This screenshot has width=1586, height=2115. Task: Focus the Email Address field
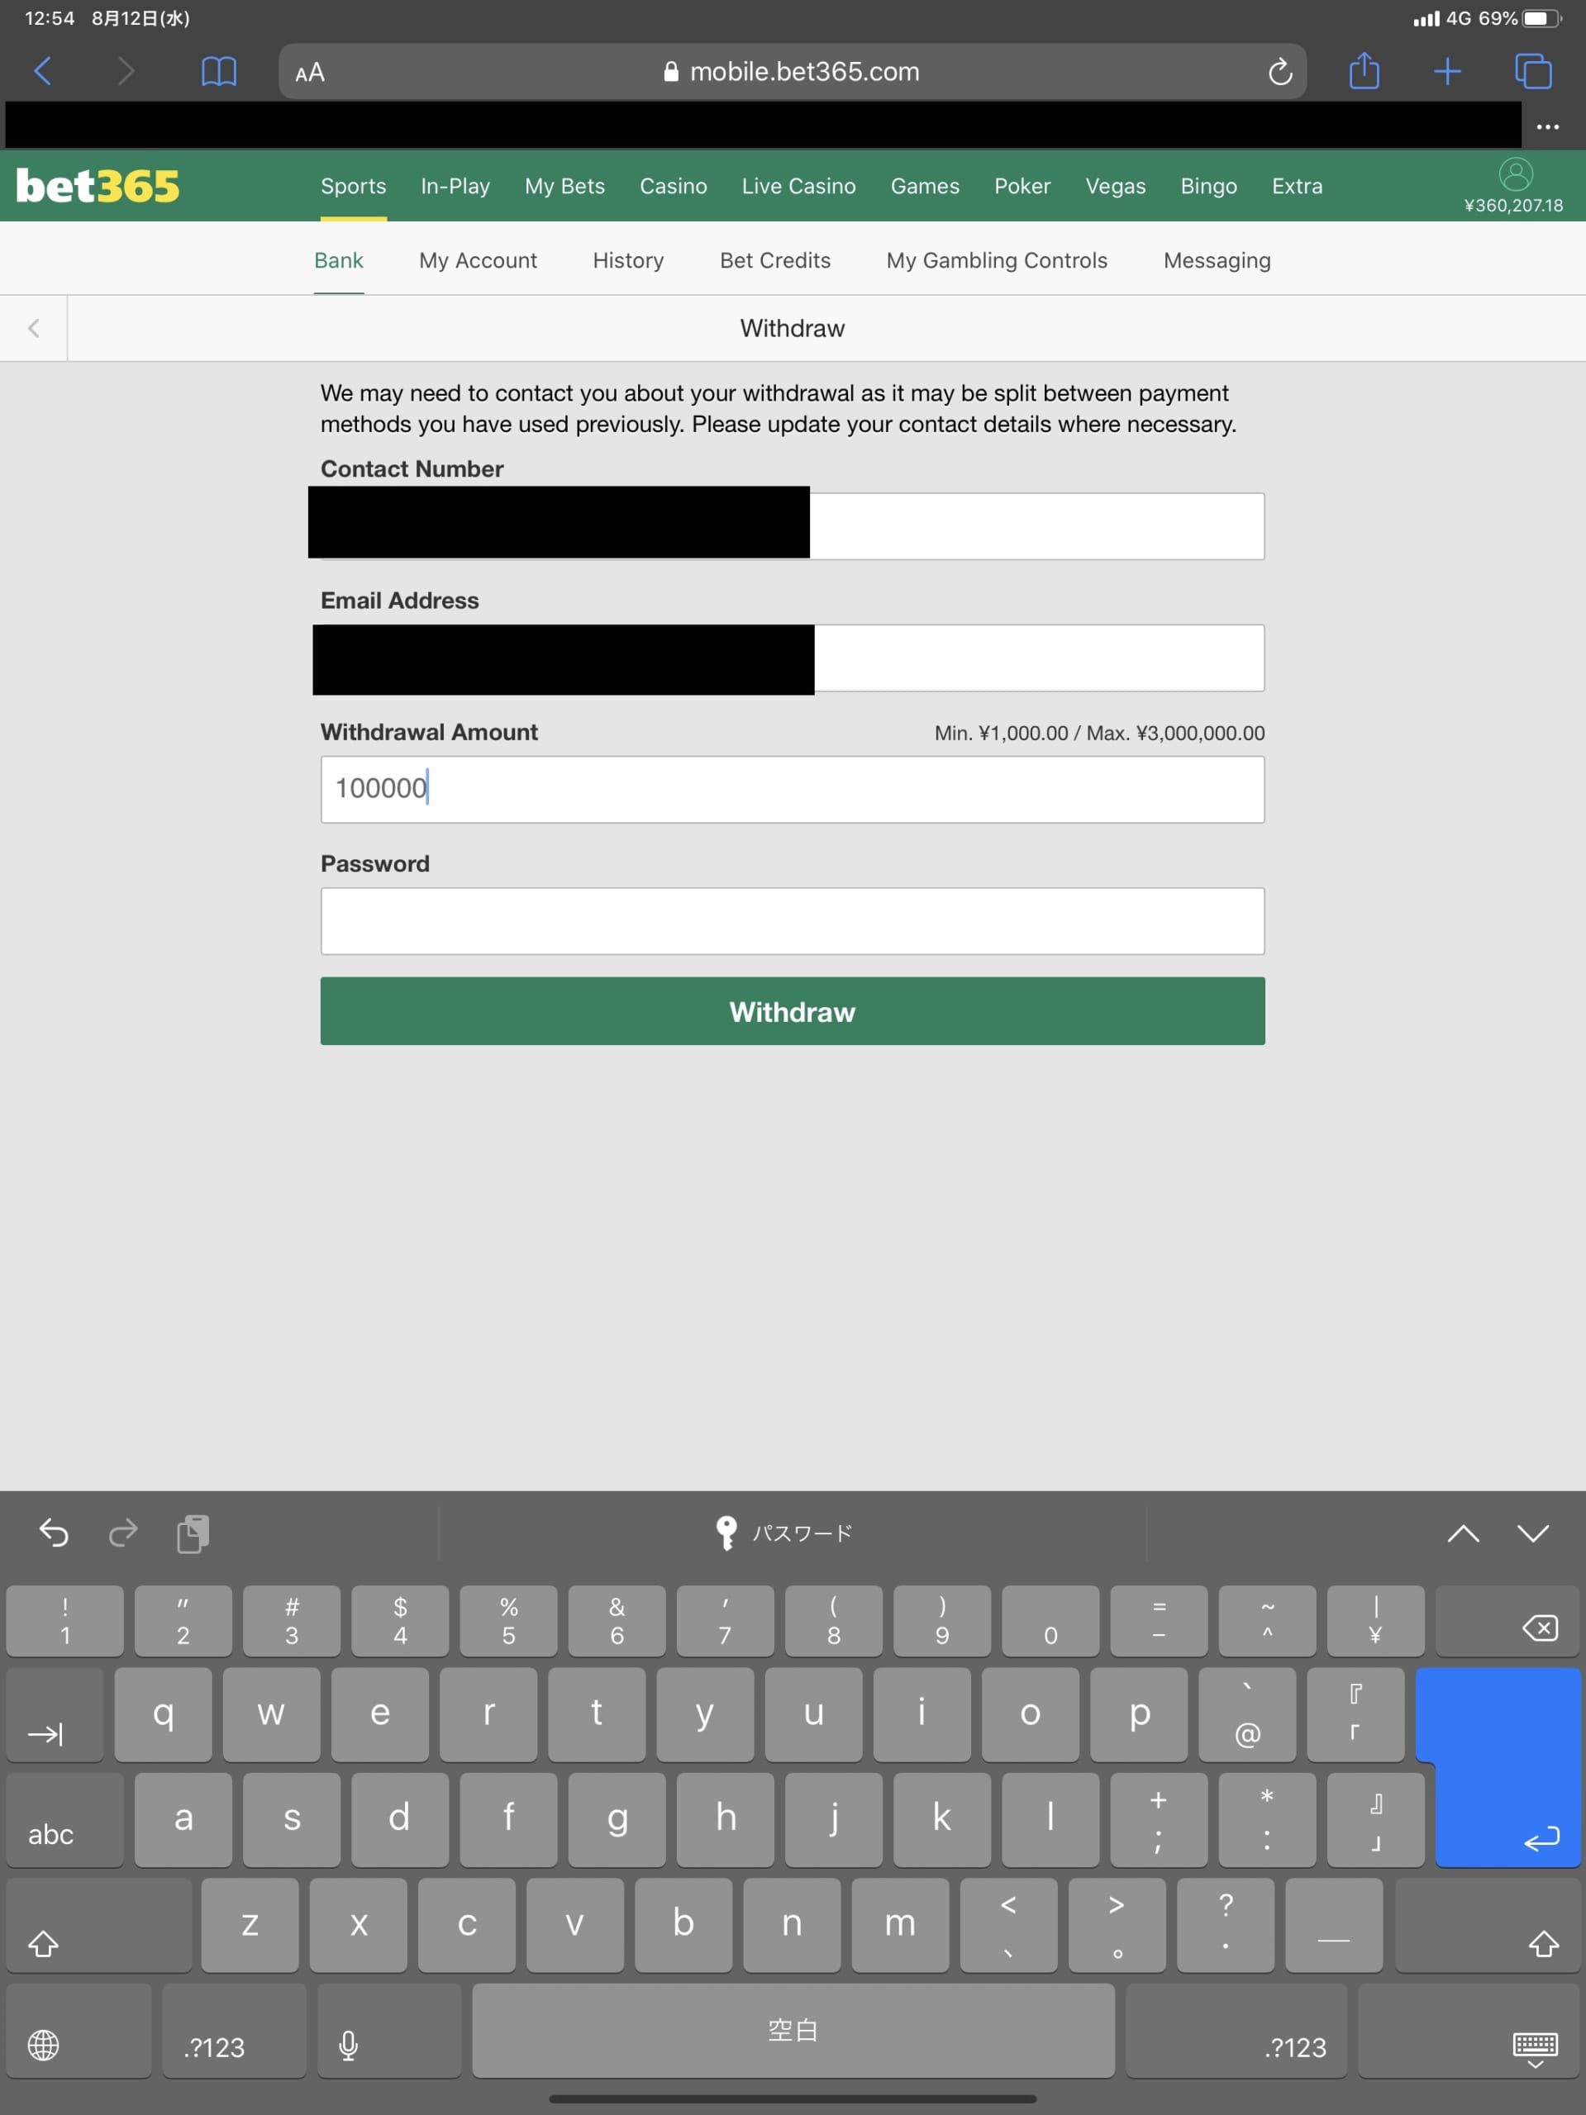[x=792, y=658]
